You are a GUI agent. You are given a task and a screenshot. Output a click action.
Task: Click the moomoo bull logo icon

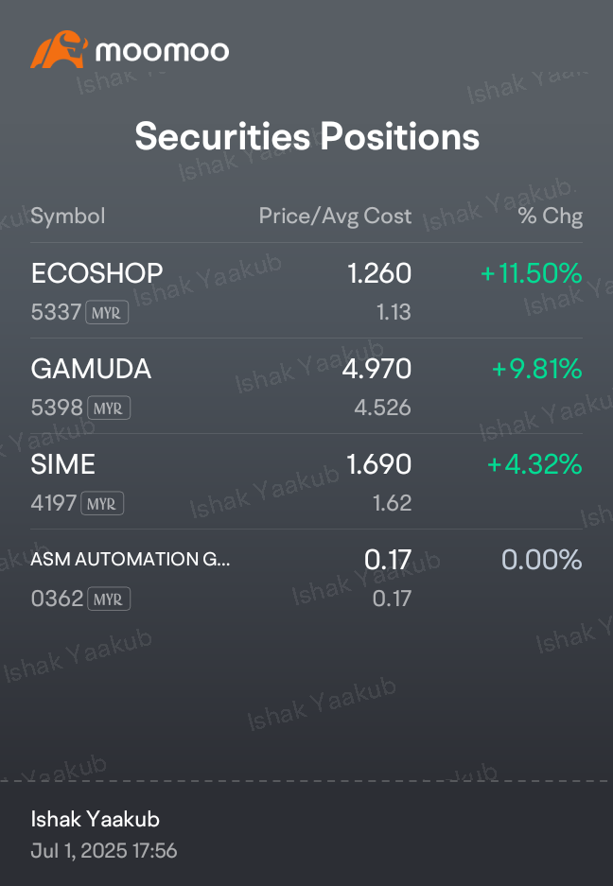(x=59, y=50)
